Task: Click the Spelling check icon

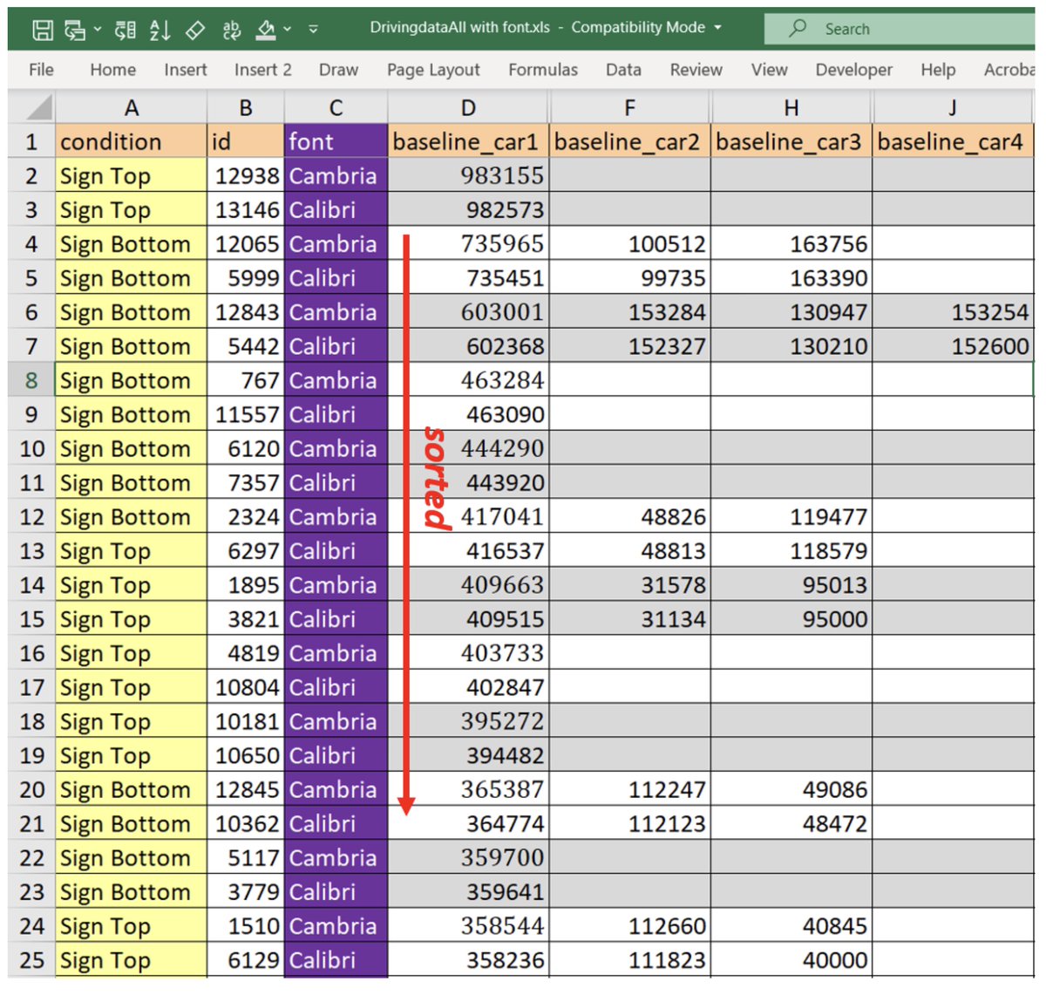Action: click(231, 28)
